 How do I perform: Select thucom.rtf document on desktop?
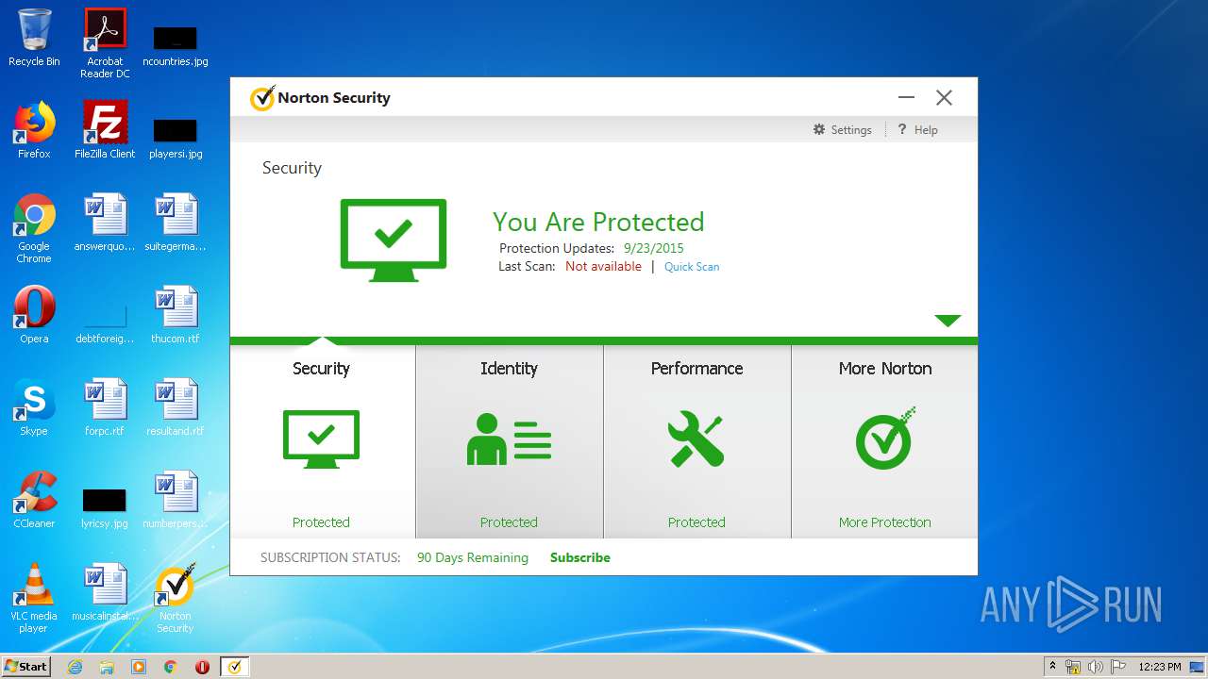click(x=175, y=316)
